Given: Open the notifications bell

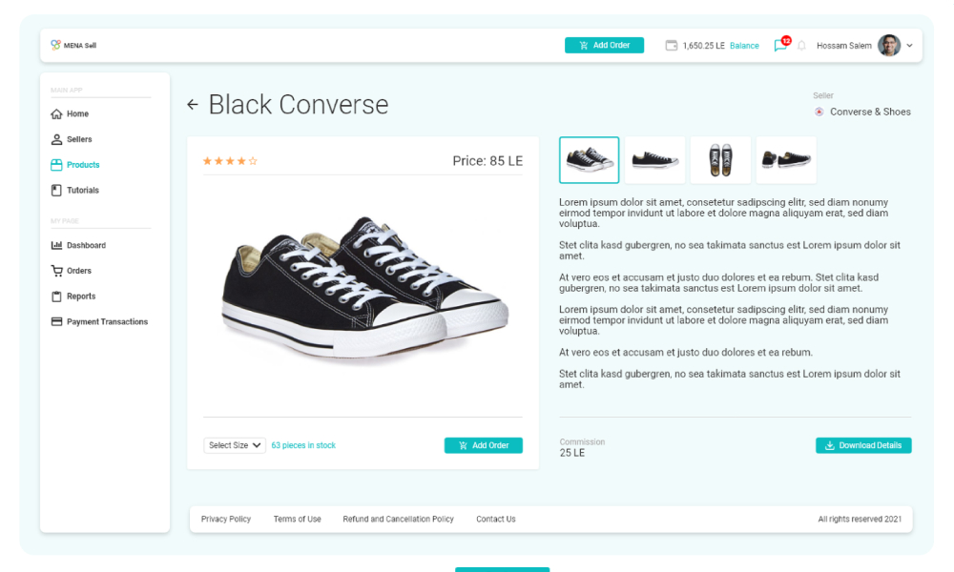Looking at the screenshot, I should pyautogui.click(x=801, y=46).
